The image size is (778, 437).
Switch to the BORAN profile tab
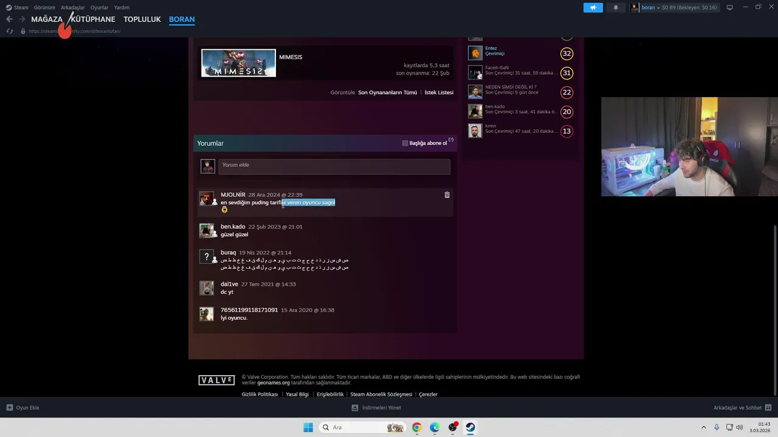tap(182, 19)
